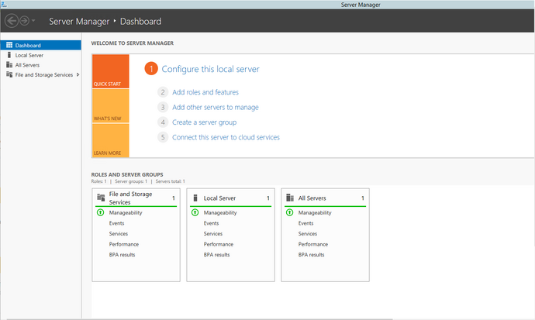
Task: Click the orange step 1 circle
Action: point(151,68)
